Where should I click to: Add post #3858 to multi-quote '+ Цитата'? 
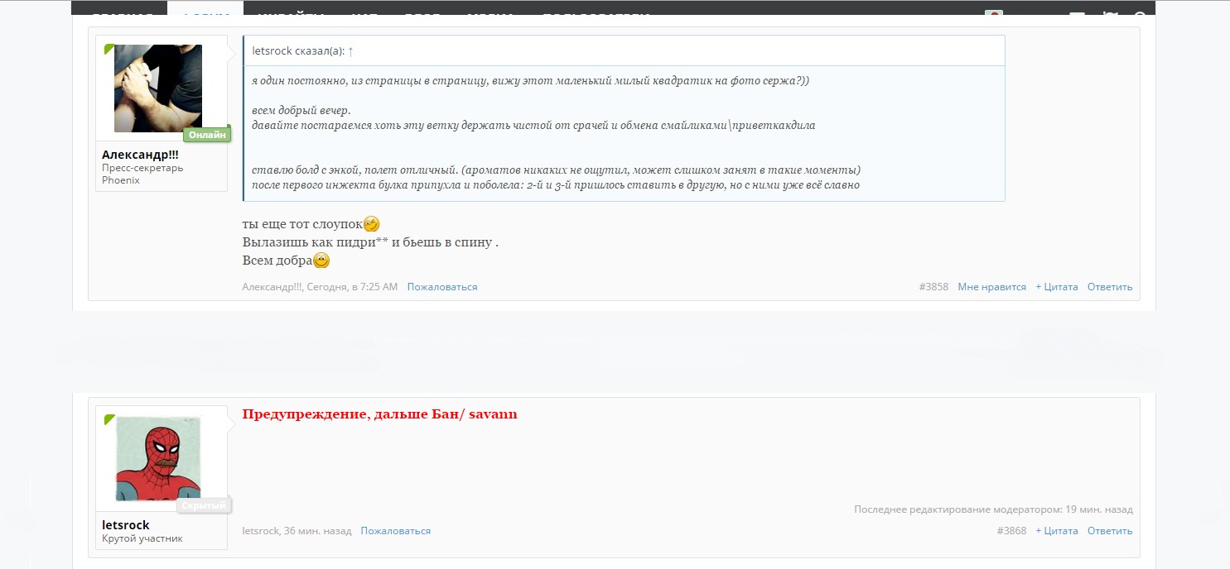point(1057,287)
